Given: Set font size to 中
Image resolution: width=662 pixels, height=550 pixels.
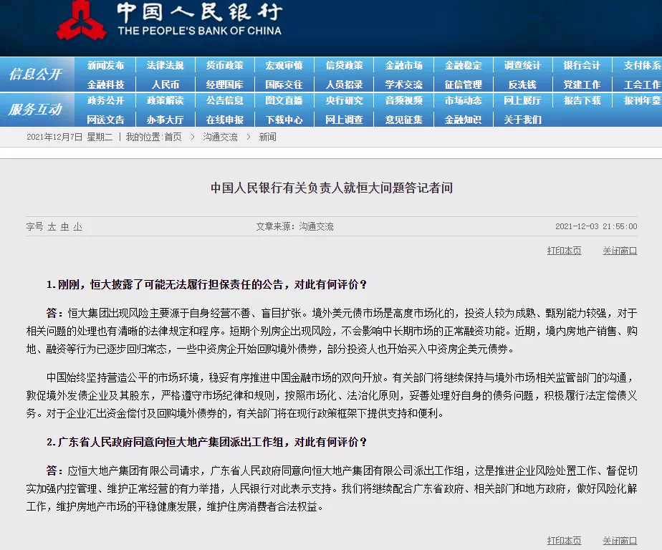Looking at the screenshot, I should point(64,227).
